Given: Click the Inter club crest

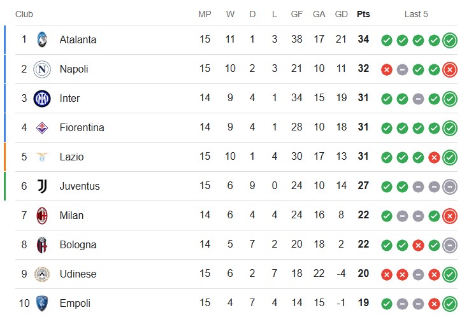Looking at the screenshot, I should pos(42,98).
